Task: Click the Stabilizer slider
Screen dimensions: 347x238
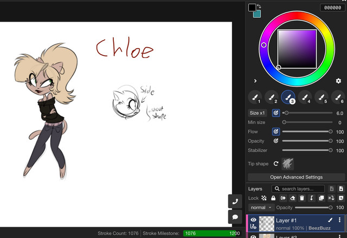Action: coord(307,150)
